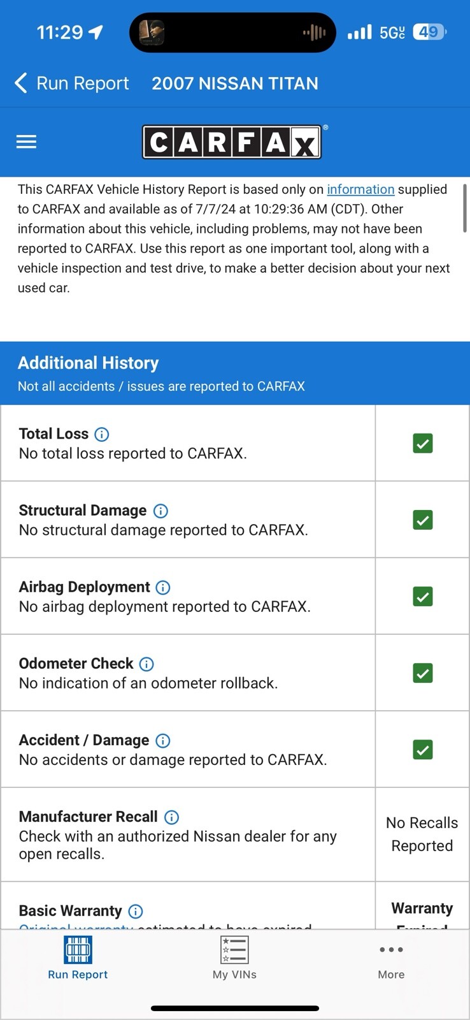The width and height of the screenshot is (470, 1020).
Task: Tap the Dynamic Island album thumbnail
Action: (152, 32)
